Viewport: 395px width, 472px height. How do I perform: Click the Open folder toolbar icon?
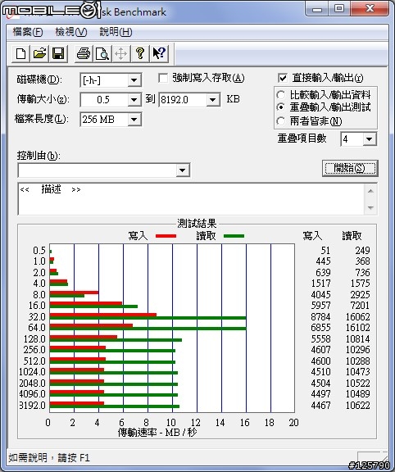click(x=39, y=54)
